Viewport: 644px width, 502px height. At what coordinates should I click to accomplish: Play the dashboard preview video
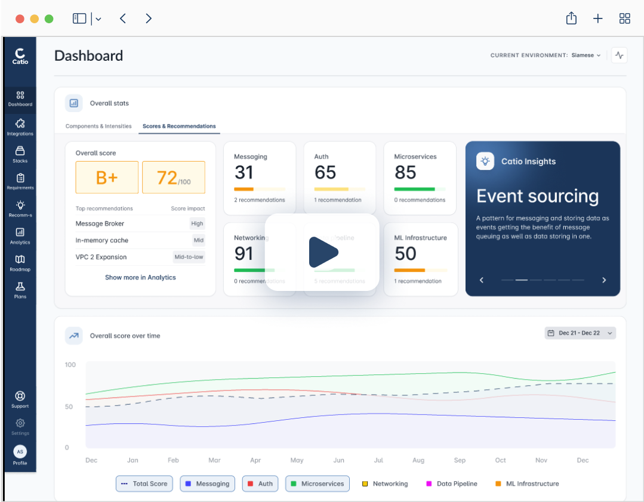pyautogui.click(x=322, y=252)
